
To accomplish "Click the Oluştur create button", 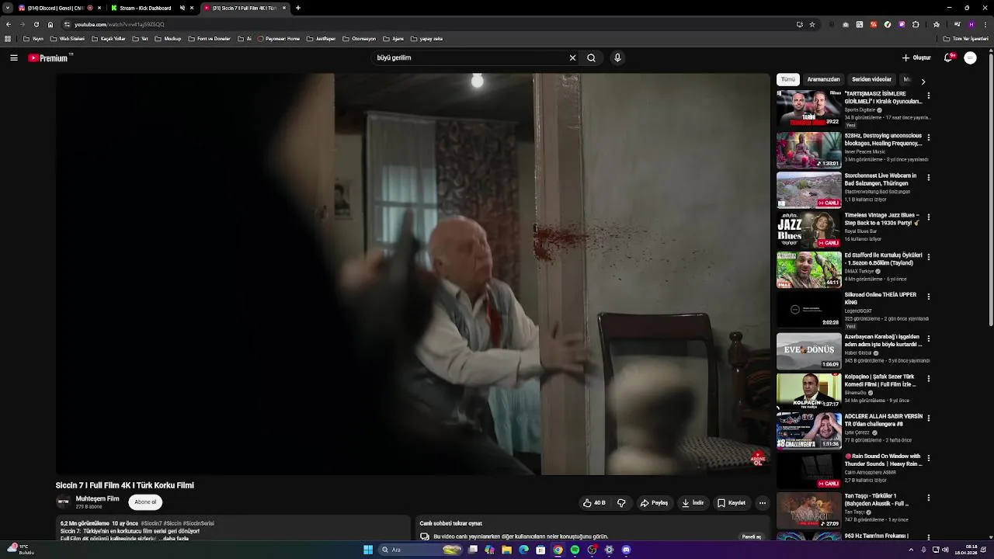I will click(x=916, y=58).
